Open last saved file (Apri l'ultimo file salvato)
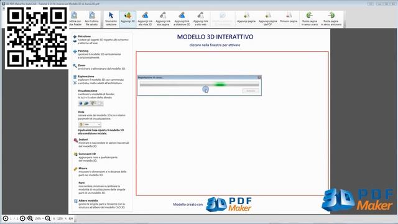The width and height of the screenshot is (398, 224). 91,19
